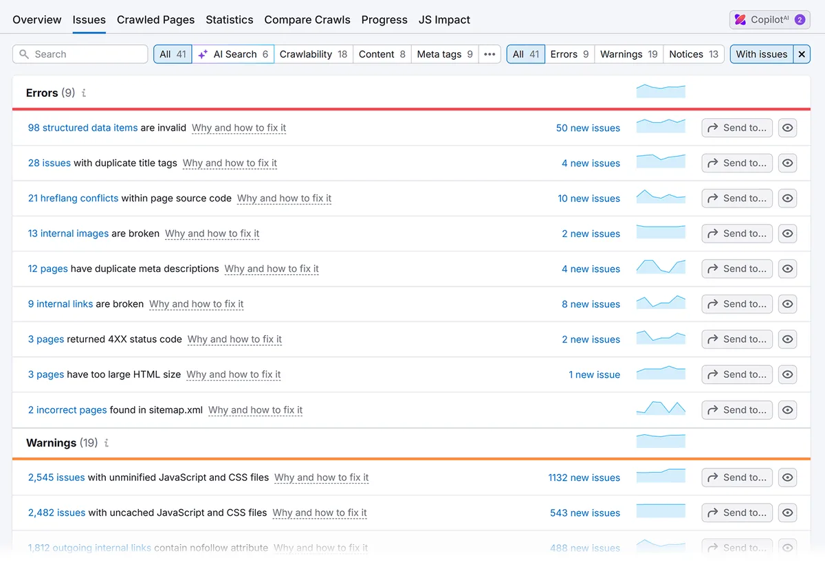
Task: Why and how to fix 4XX status
Action: 234,339
